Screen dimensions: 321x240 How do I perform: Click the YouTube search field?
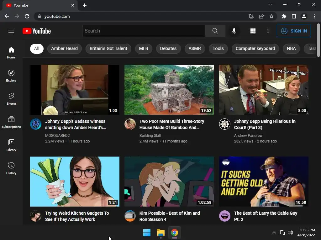tap(144, 31)
